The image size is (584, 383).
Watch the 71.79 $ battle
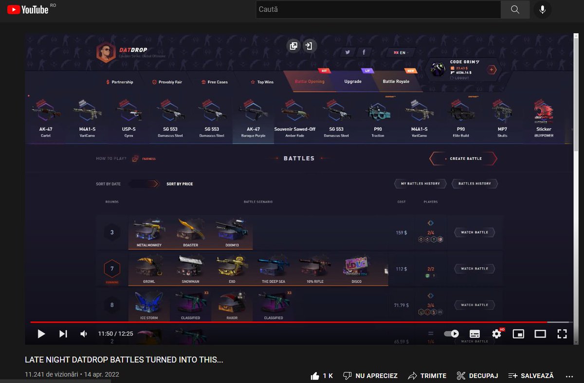474,305
